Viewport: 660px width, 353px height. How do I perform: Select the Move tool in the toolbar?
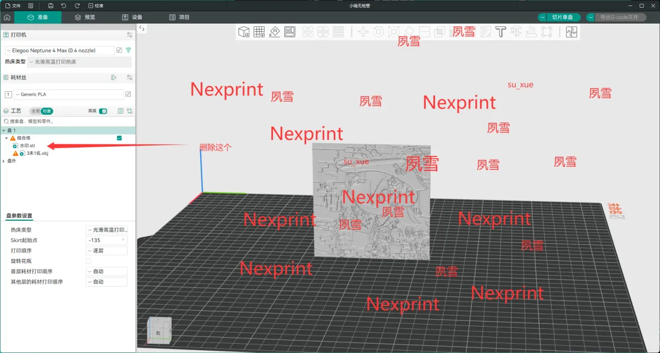pos(363,32)
